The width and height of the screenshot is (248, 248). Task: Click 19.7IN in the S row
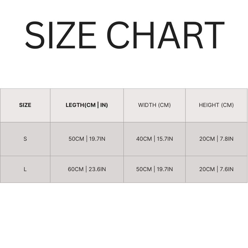97,139
